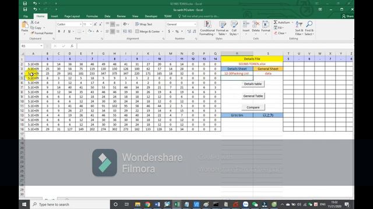The image size is (373, 209).
Task: Click the General Table button
Action: click(253, 96)
